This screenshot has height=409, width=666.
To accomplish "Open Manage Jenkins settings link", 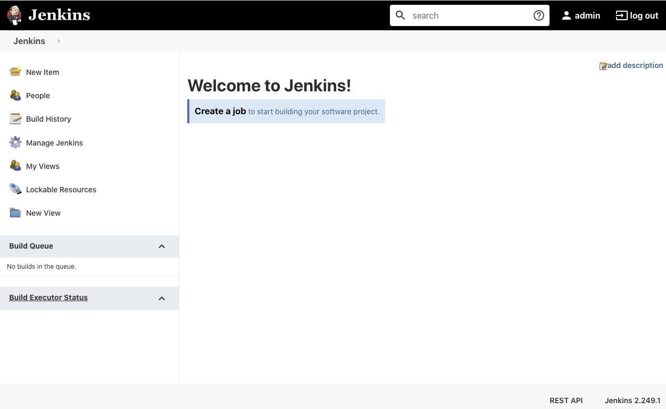I will 54,143.
